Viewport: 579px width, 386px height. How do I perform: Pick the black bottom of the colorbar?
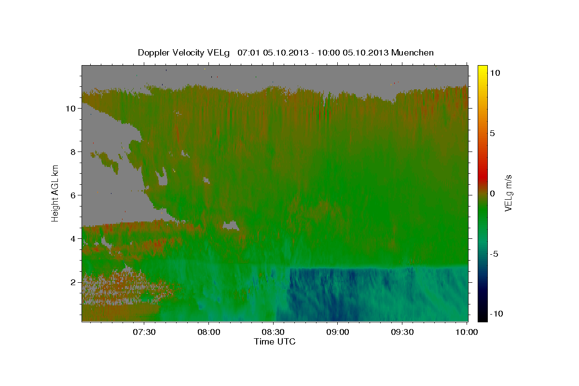[x=482, y=318]
